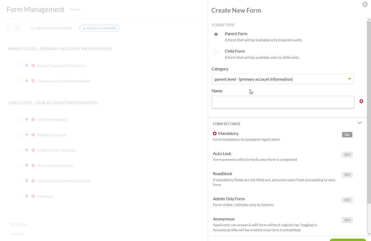This screenshot has height=241, width=371.
Task: Click lightning icon next to Product Selection
Action: click(27, 135)
